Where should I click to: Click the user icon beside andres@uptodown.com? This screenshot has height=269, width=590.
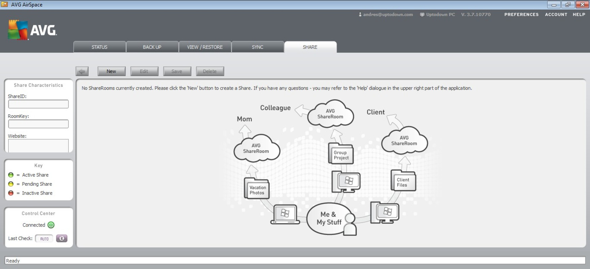[360, 14]
